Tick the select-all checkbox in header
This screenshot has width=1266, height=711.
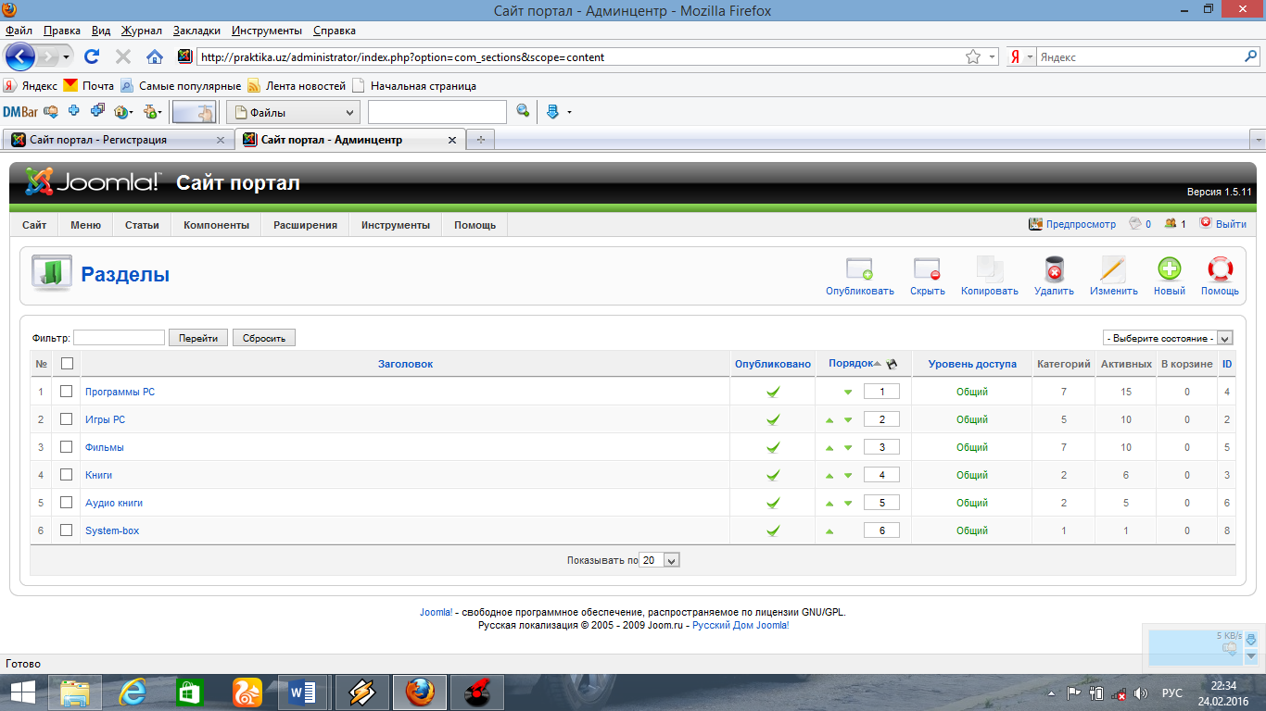(67, 364)
